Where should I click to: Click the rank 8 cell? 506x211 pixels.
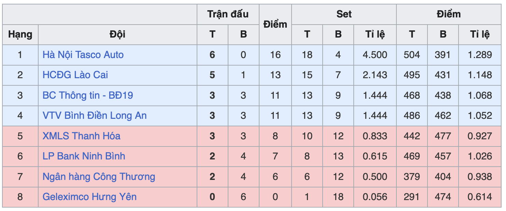click(x=20, y=197)
